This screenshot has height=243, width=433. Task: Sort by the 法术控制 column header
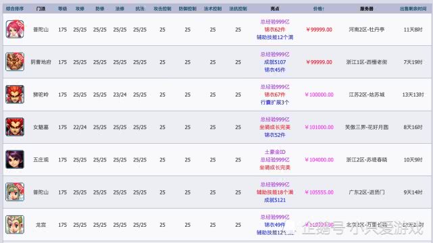(213, 9)
